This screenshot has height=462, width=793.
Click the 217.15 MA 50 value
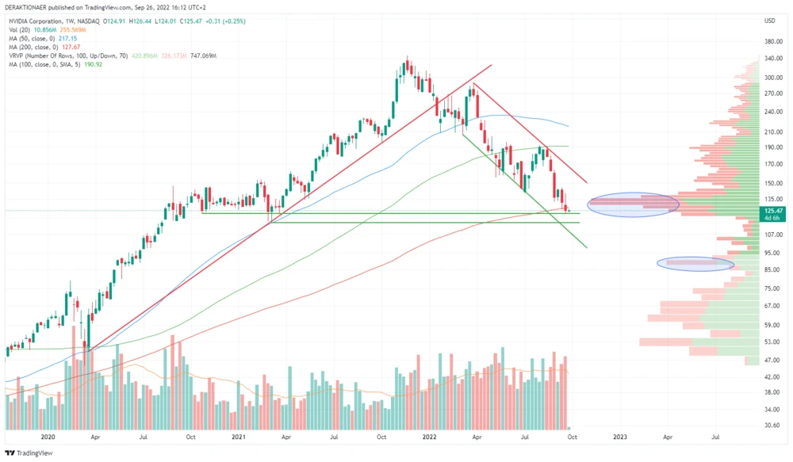tap(70, 38)
